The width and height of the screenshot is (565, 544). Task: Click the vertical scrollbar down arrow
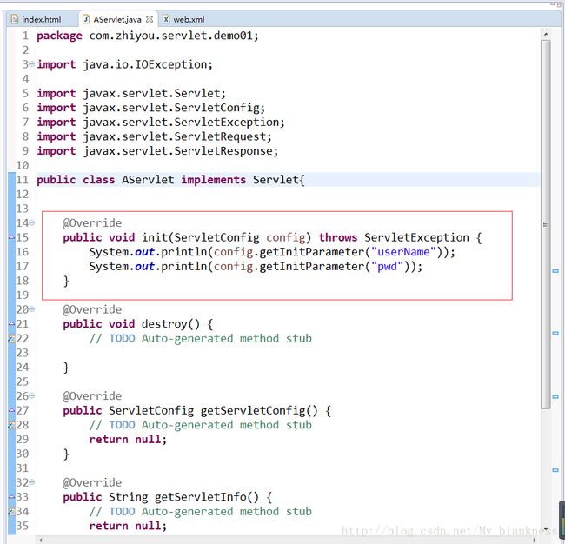click(546, 527)
